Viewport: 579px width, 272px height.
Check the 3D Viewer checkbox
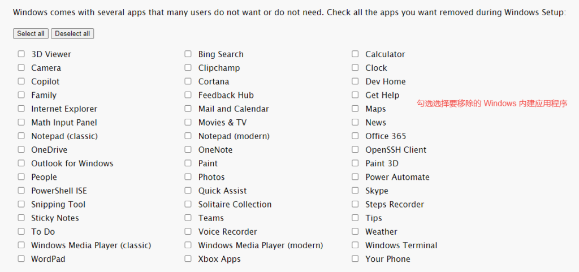(x=21, y=54)
